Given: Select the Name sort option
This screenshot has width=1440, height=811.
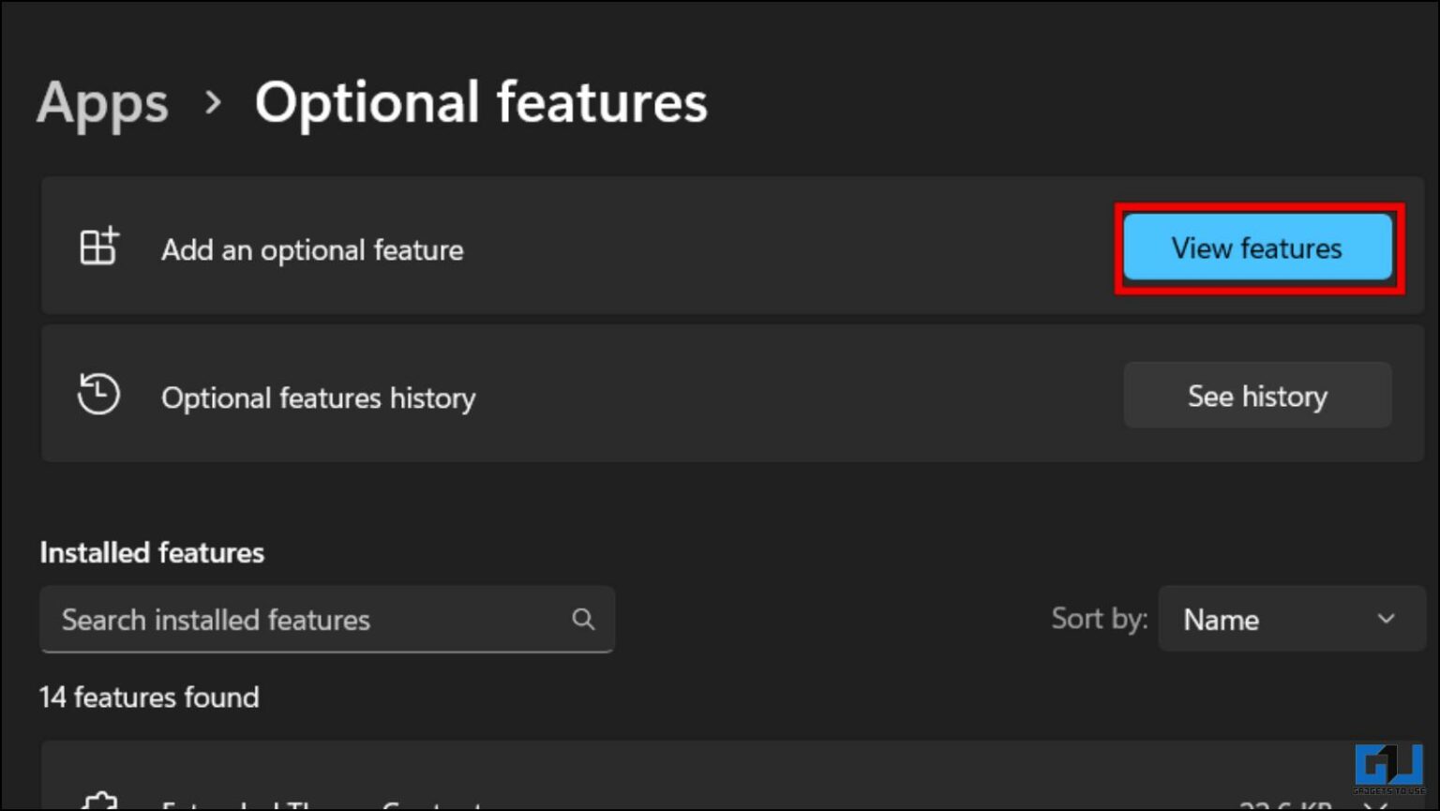Looking at the screenshot, I should [x=1221, y=619].
